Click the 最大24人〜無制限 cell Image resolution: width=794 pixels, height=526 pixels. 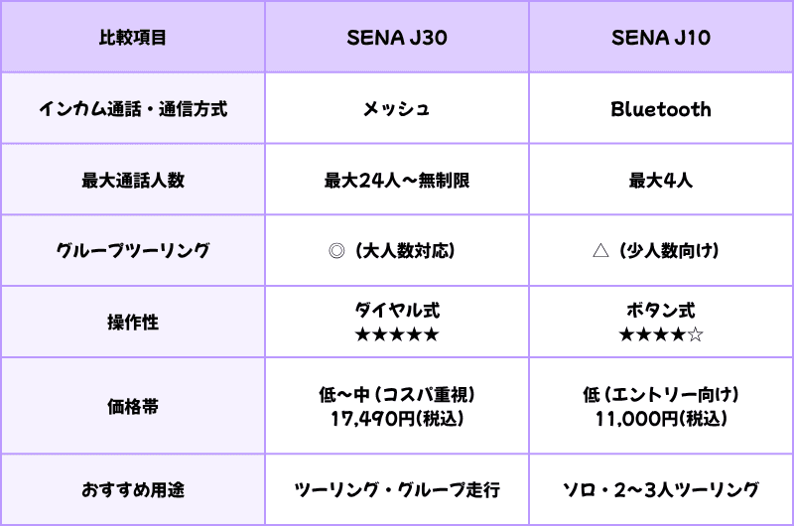(396, 181)
